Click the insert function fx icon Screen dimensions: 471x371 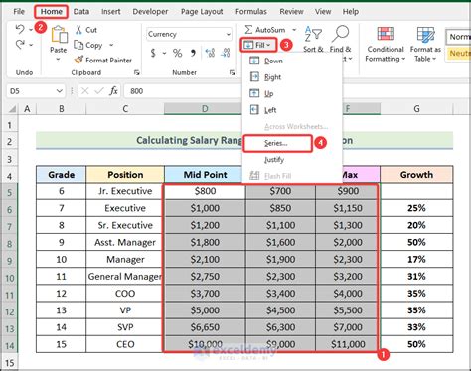(113, 91)
